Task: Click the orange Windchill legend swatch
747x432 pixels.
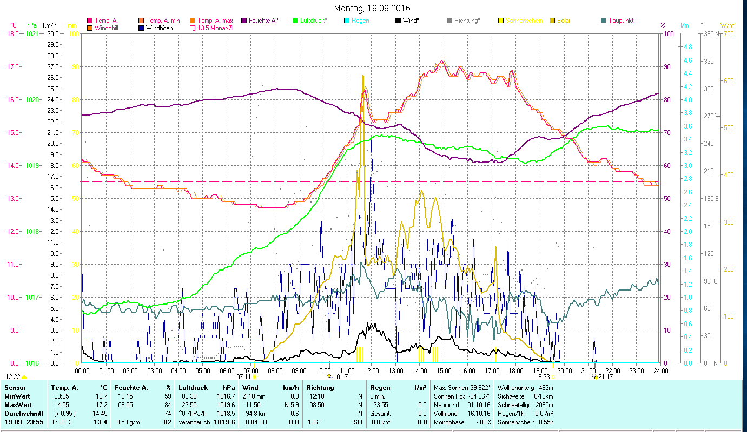Action: (89, 28)
